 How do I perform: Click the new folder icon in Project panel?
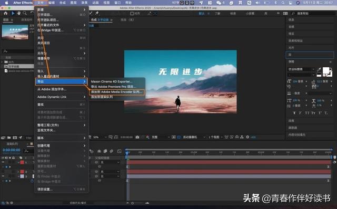pos(9,138)
